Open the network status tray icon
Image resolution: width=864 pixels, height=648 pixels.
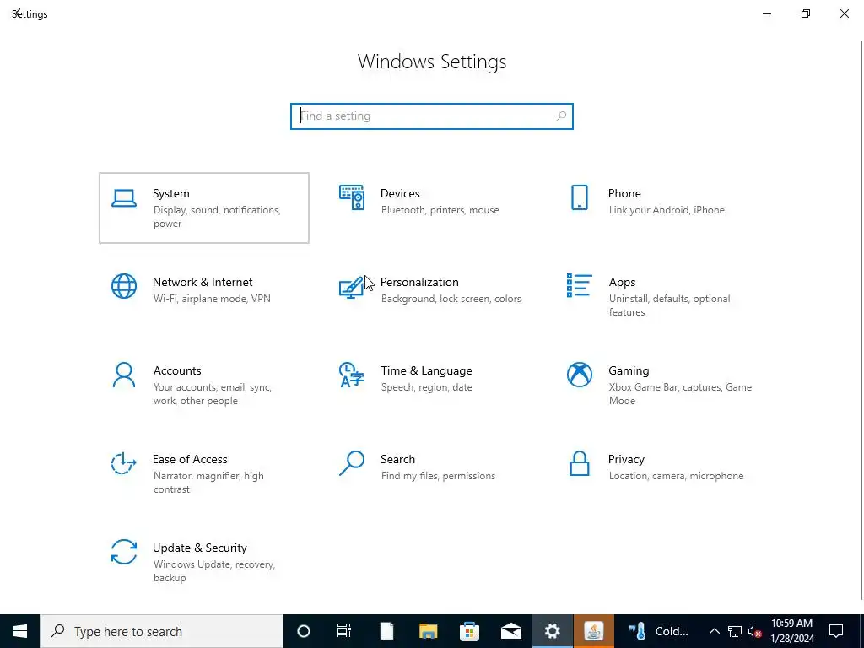point(735,631)
